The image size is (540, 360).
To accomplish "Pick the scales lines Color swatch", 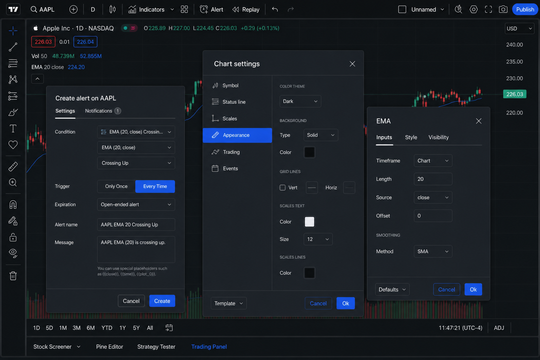I will (309, 273).
